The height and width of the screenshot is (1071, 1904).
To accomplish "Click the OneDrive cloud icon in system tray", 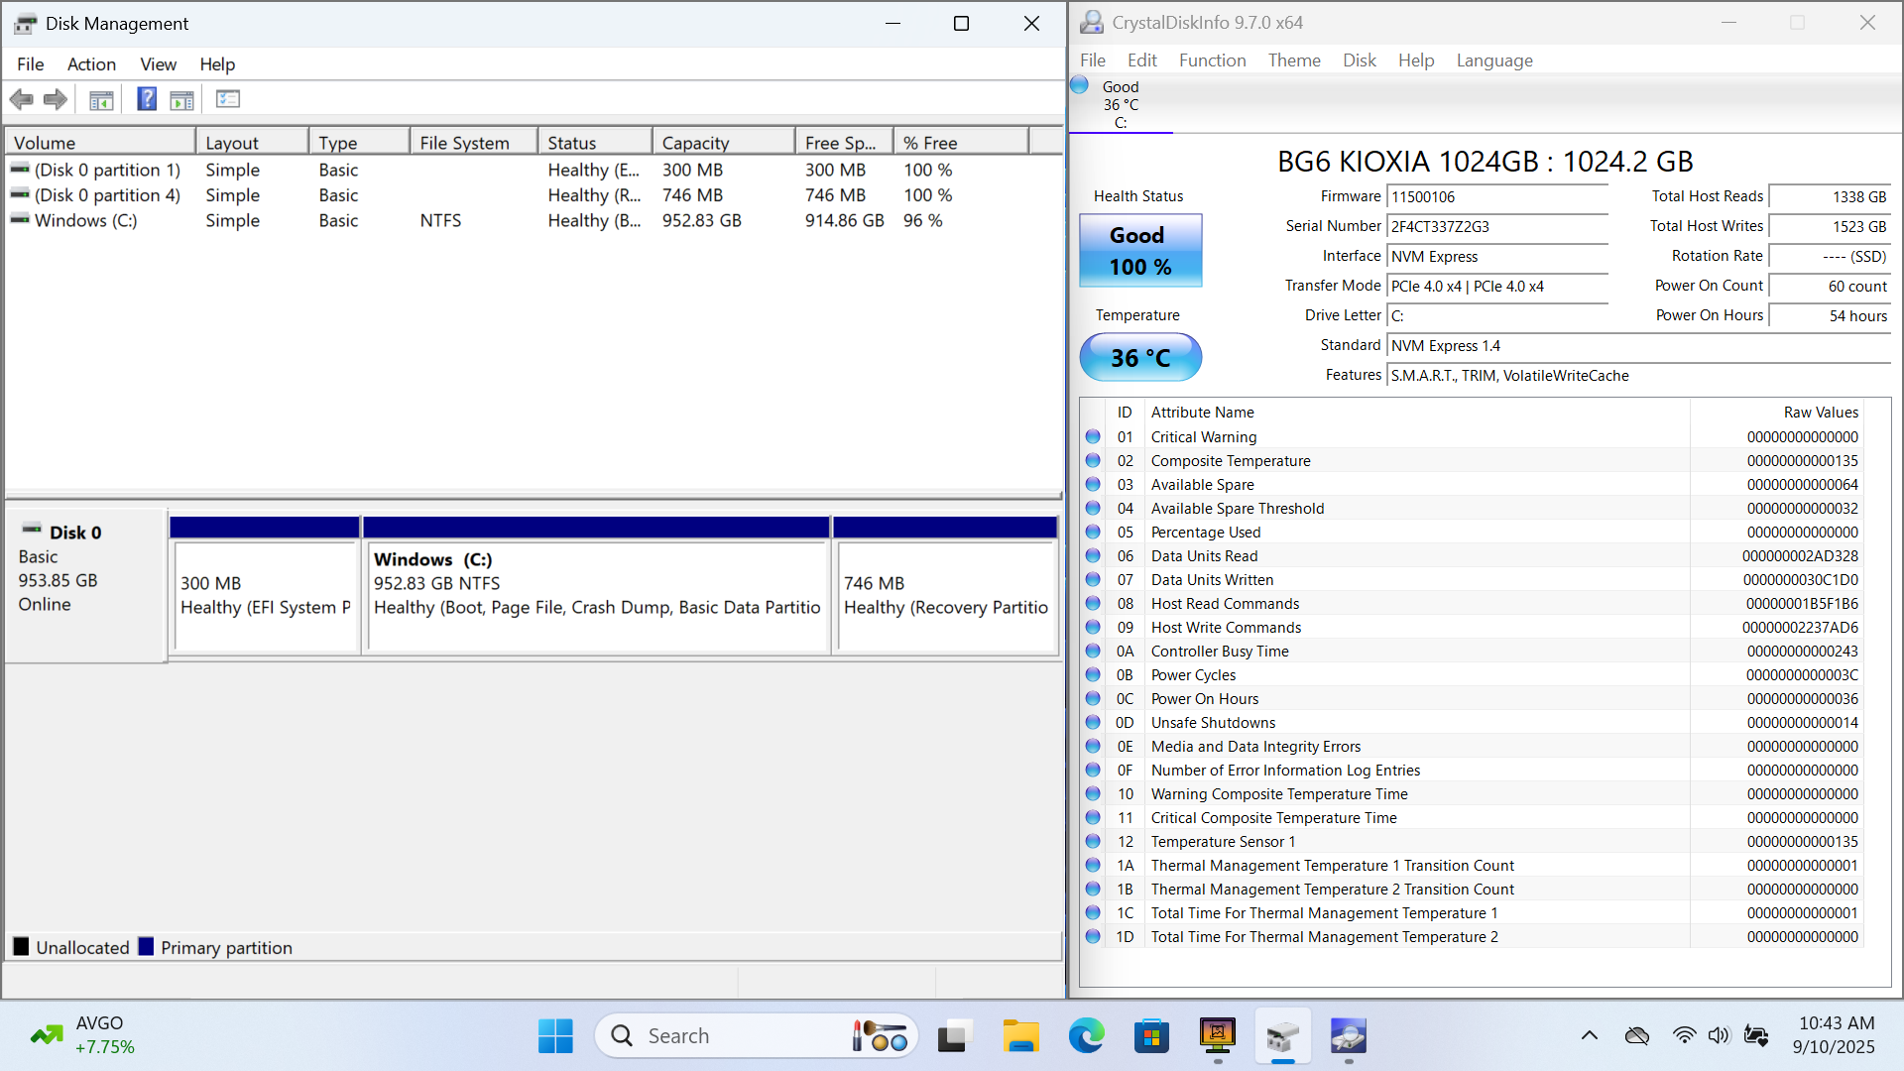I will 1636,1035.
